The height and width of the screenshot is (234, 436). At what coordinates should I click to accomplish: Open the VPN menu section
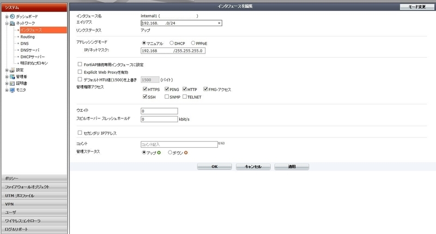tap(34, 204)
